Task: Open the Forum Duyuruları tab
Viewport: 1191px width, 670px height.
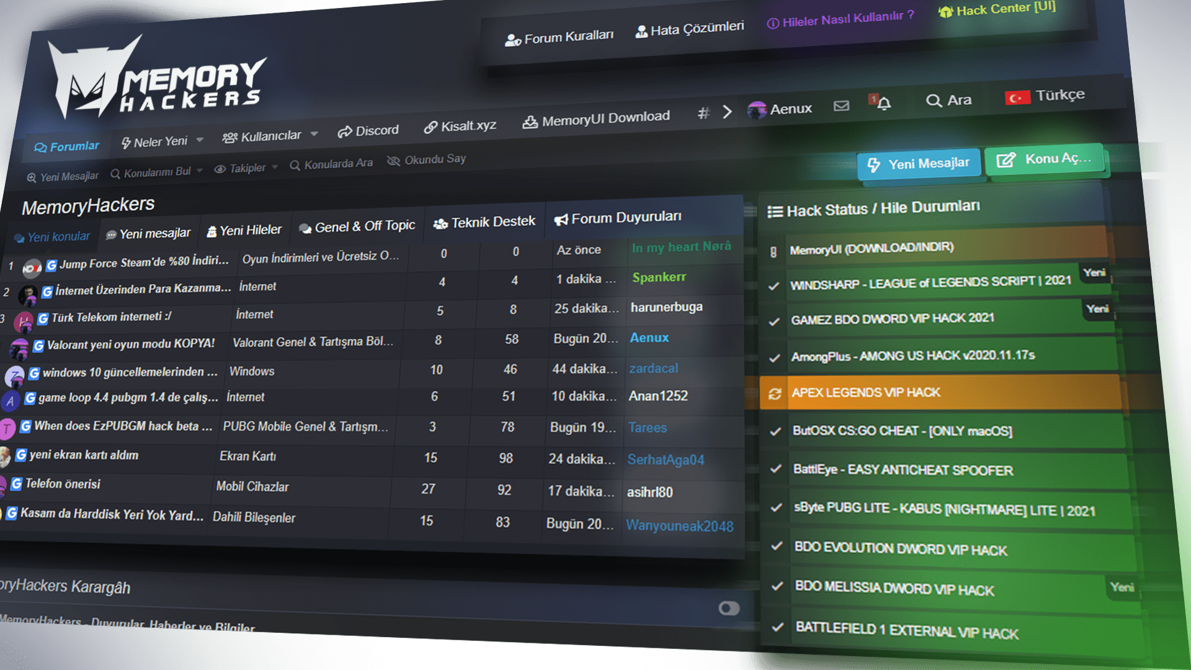Action: (x=618, y=218)
